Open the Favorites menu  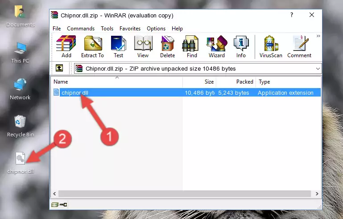pos(130,29)
